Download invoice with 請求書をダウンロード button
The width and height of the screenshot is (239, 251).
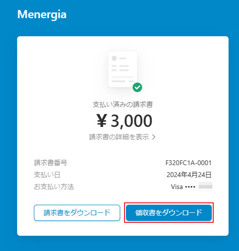77,213
